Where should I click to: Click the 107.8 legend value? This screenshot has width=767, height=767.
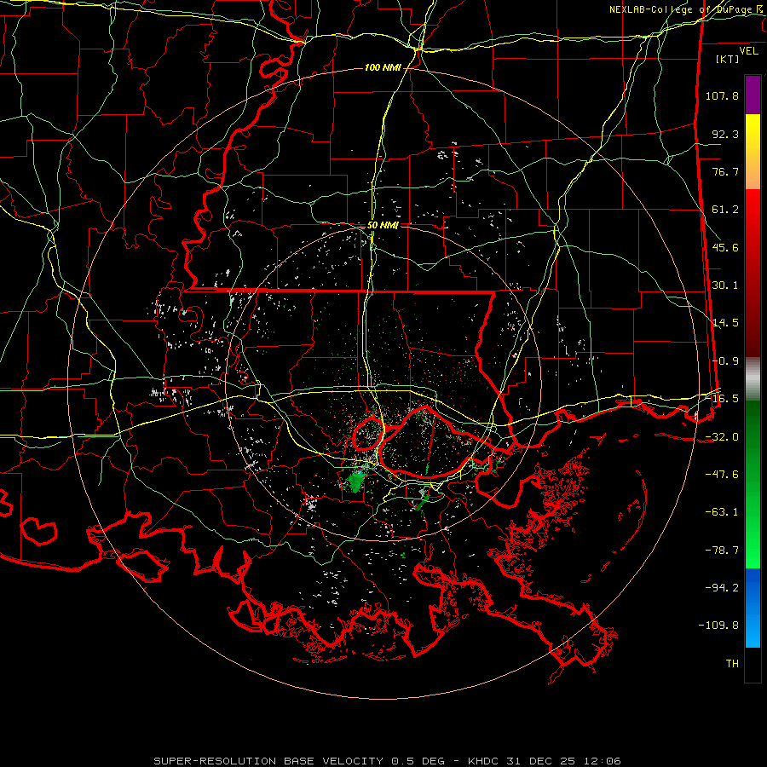click(x=722, y=95)
